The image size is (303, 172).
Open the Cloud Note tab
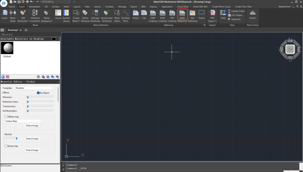(x=183, y=6)
